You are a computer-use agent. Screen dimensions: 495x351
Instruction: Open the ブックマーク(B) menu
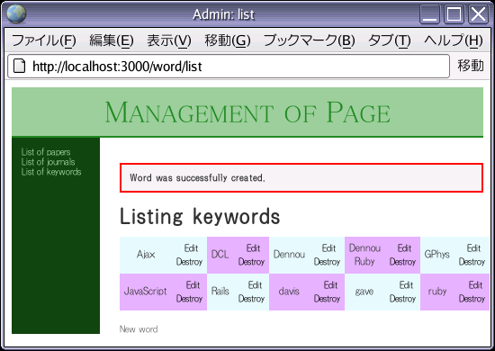[x=310, y=40]
